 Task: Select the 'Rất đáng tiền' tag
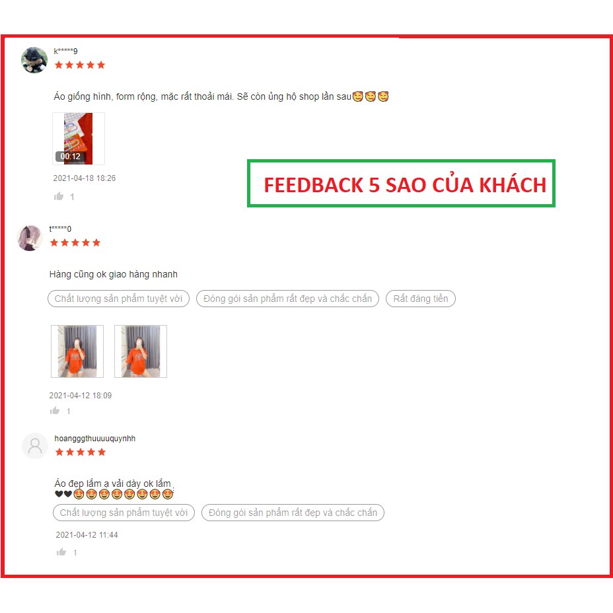[421, 299]
